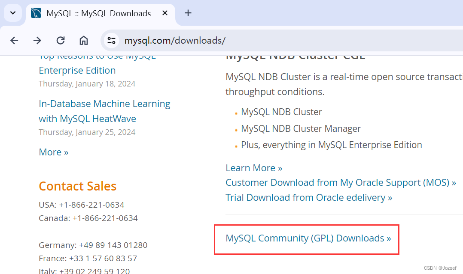Open a new tab with plus icon
The width and height of the screenshot is (463, 274).
coord(188,13)
